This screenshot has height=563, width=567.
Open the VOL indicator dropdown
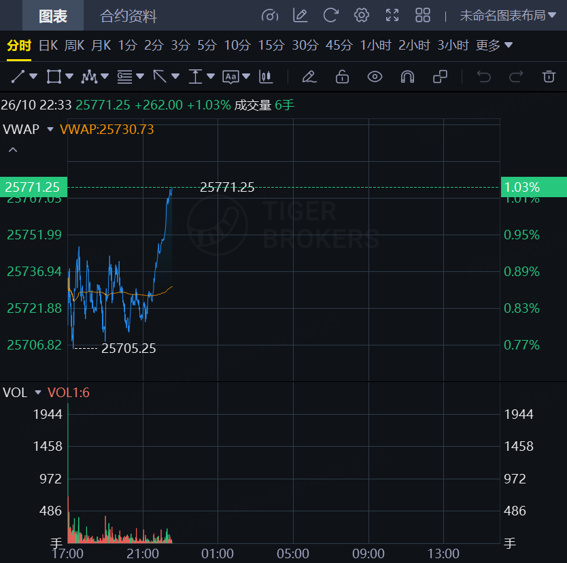(x=38, y=392)
